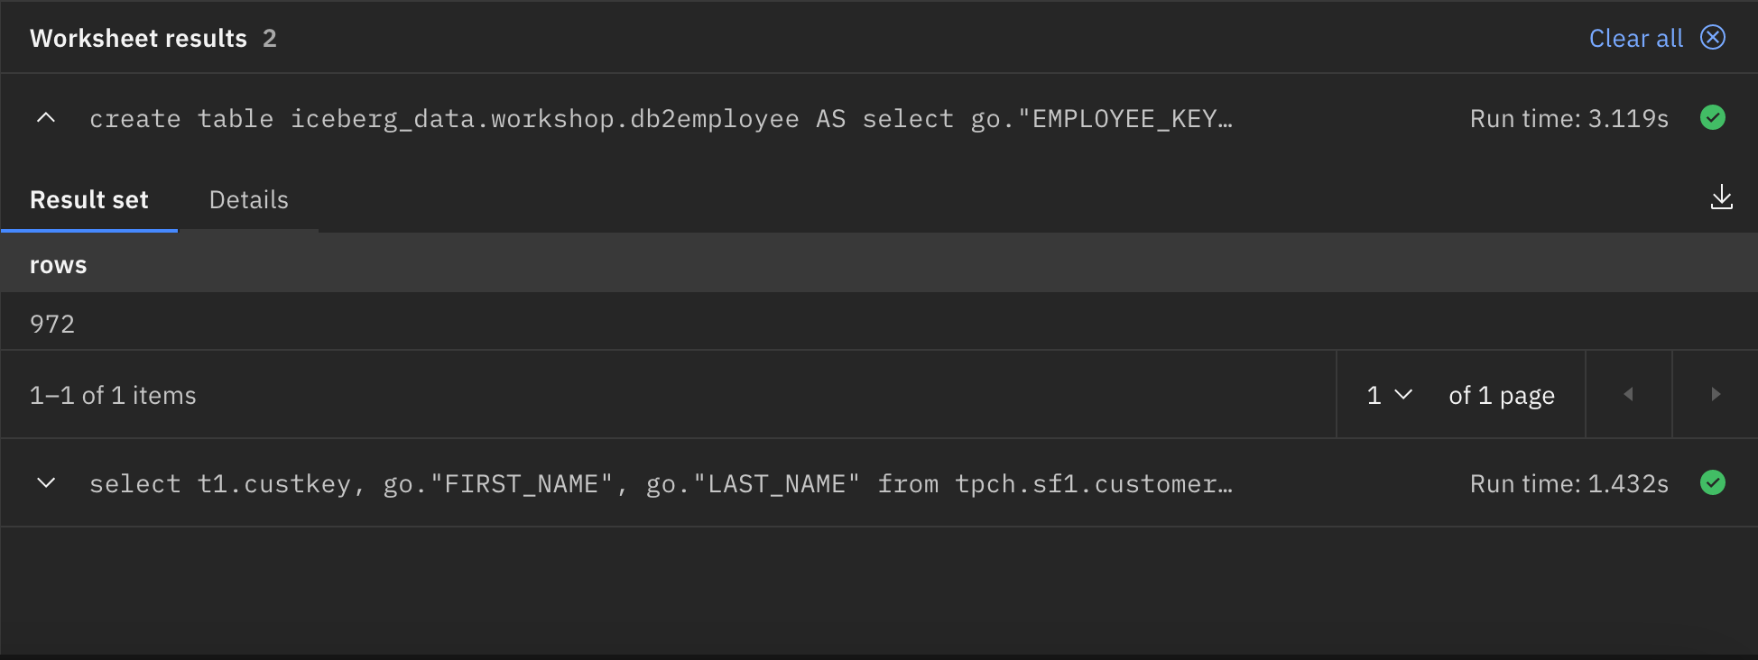Click the of 1 page text
The image size is (1758, 660).
[x=1502, y=396]
